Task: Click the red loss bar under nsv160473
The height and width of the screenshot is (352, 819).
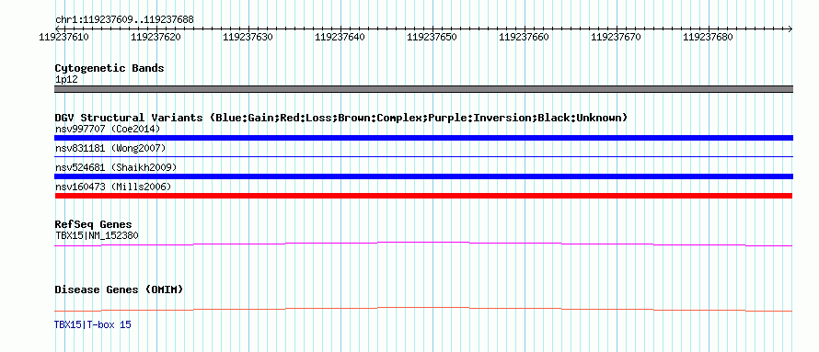Action: 423,196
